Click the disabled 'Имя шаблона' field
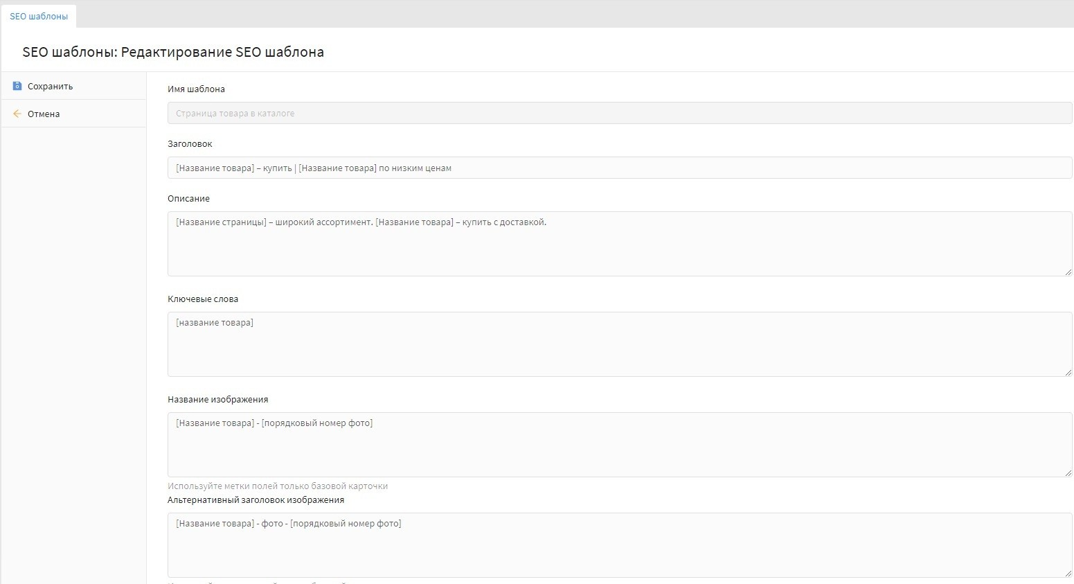 [x=619, y=113]
